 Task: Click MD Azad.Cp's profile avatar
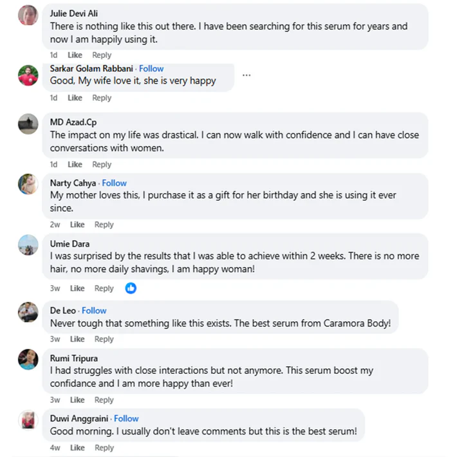point(28,124)
